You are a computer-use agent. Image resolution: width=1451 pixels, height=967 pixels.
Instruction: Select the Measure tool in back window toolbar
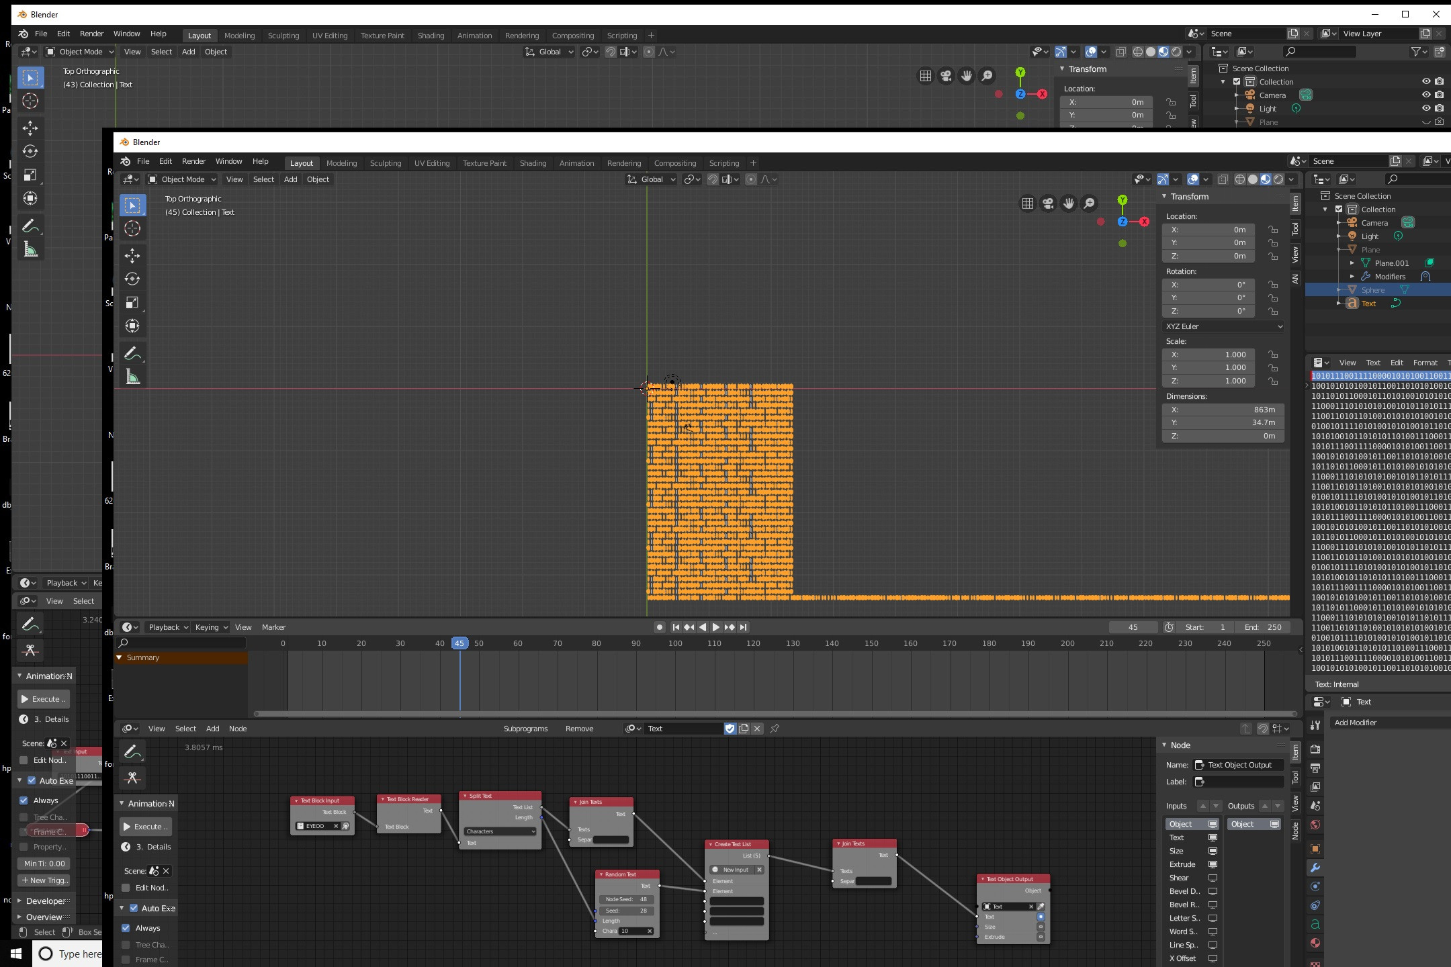pyautogui.click(x=30, y=250)
